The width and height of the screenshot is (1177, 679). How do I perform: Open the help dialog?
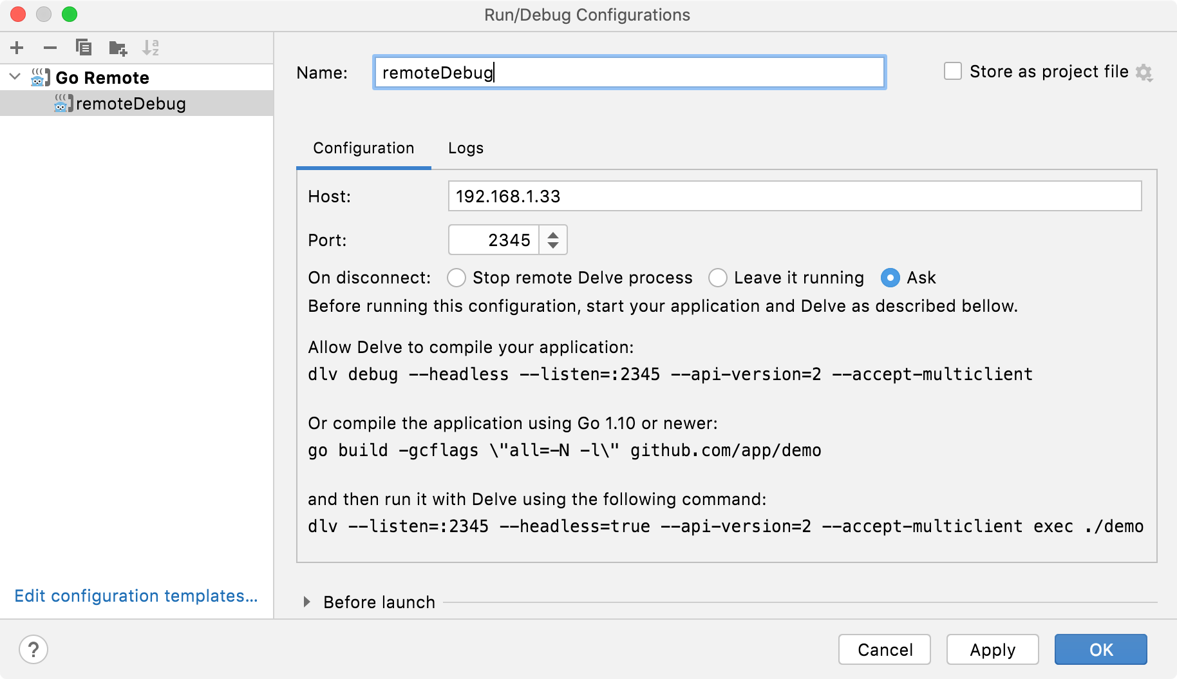coord(33,649)
